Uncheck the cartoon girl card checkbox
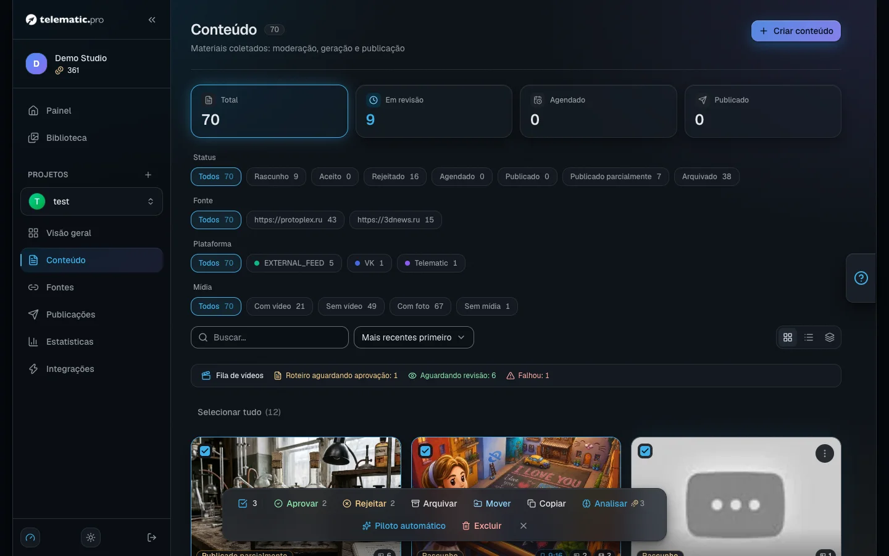This screenshot has height=556, width=889. [425, 451]
